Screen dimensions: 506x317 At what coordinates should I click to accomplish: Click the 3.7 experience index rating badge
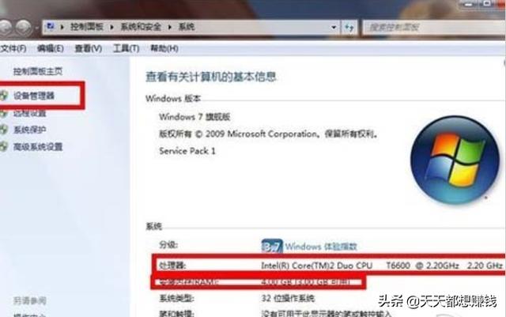click(x=272, y=247)
